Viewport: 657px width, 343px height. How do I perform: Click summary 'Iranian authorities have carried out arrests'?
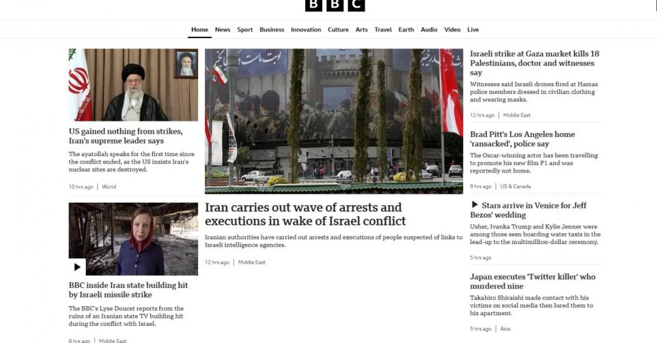[x=333, y=241]
